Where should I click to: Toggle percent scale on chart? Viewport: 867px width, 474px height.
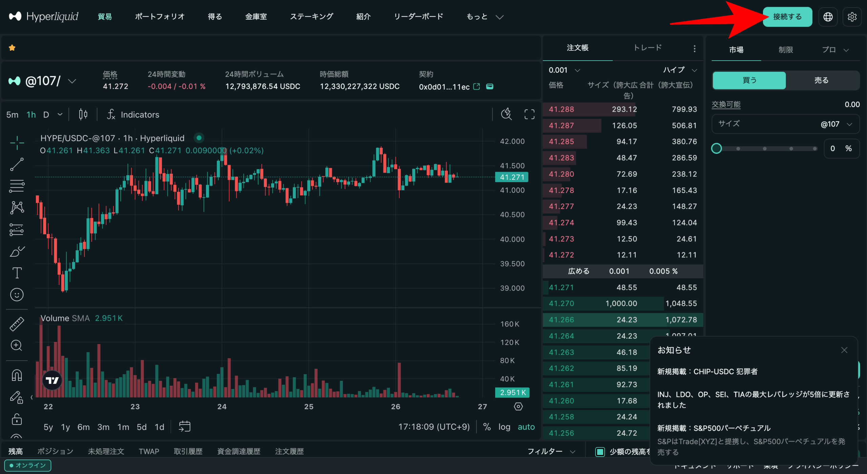pos(487,427)
